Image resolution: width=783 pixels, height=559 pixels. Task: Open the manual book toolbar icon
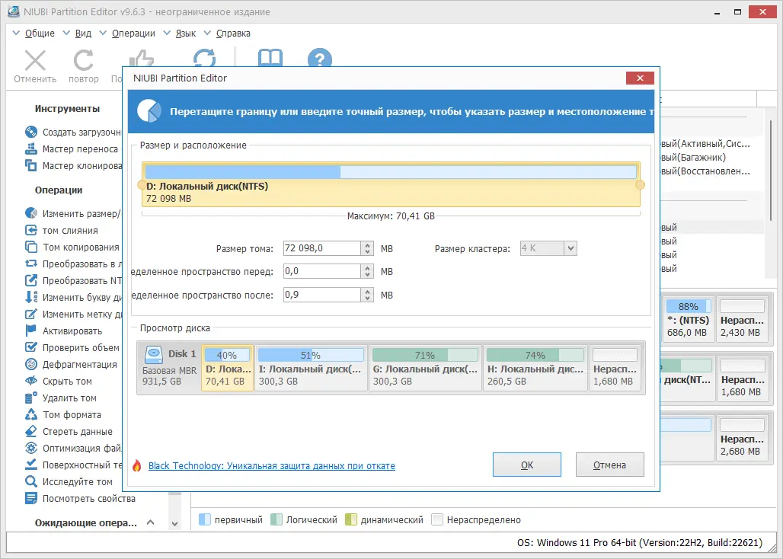point(270,57)
